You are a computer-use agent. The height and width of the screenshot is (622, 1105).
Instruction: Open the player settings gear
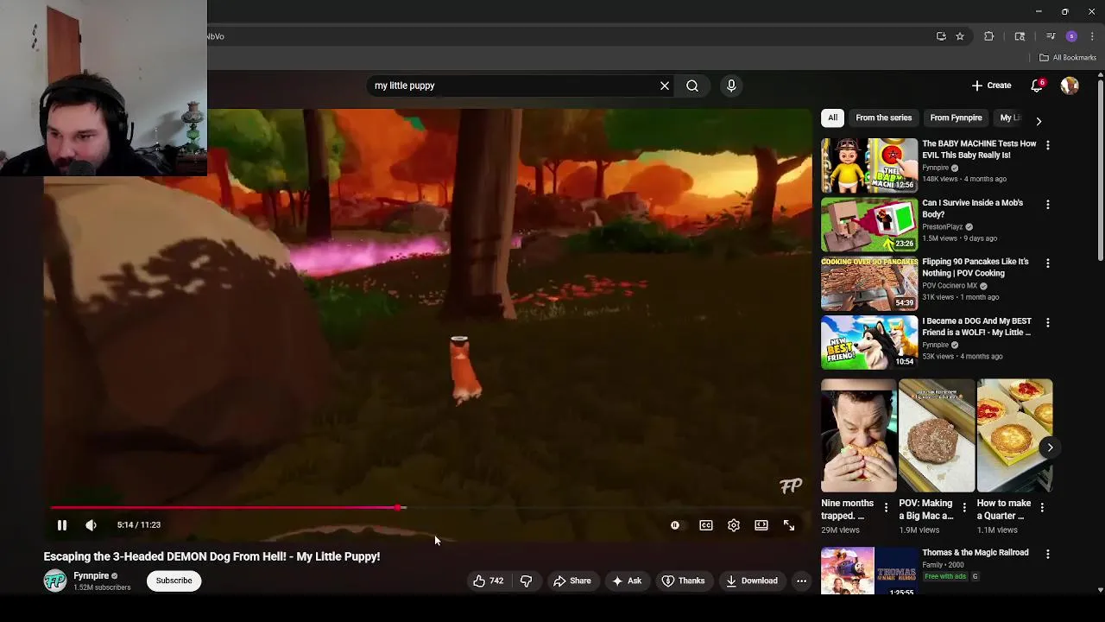click(x=734, y=525)
